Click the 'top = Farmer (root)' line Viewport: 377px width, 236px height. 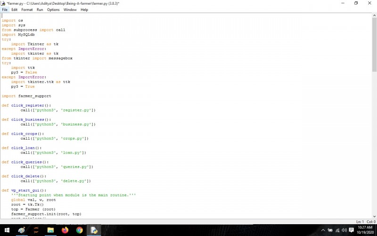[x=33, y=209]
